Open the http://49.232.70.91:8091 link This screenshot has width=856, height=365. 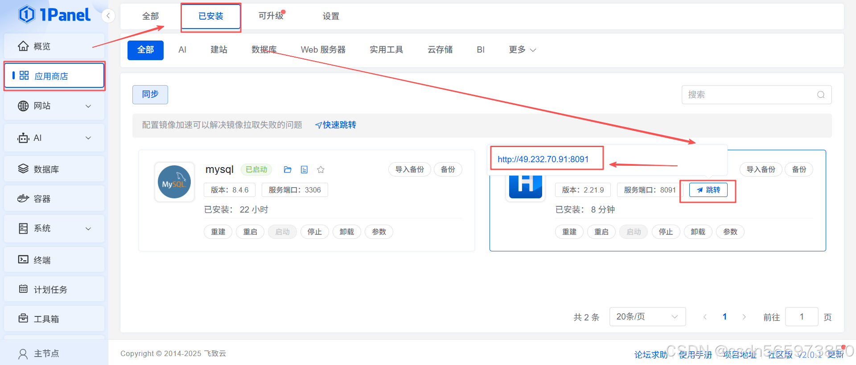tap(543, 159)
